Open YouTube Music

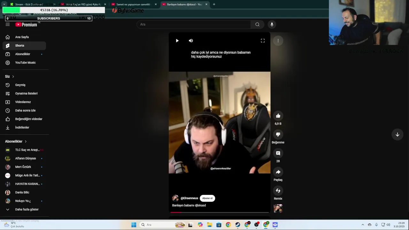(x=24, y=63)
